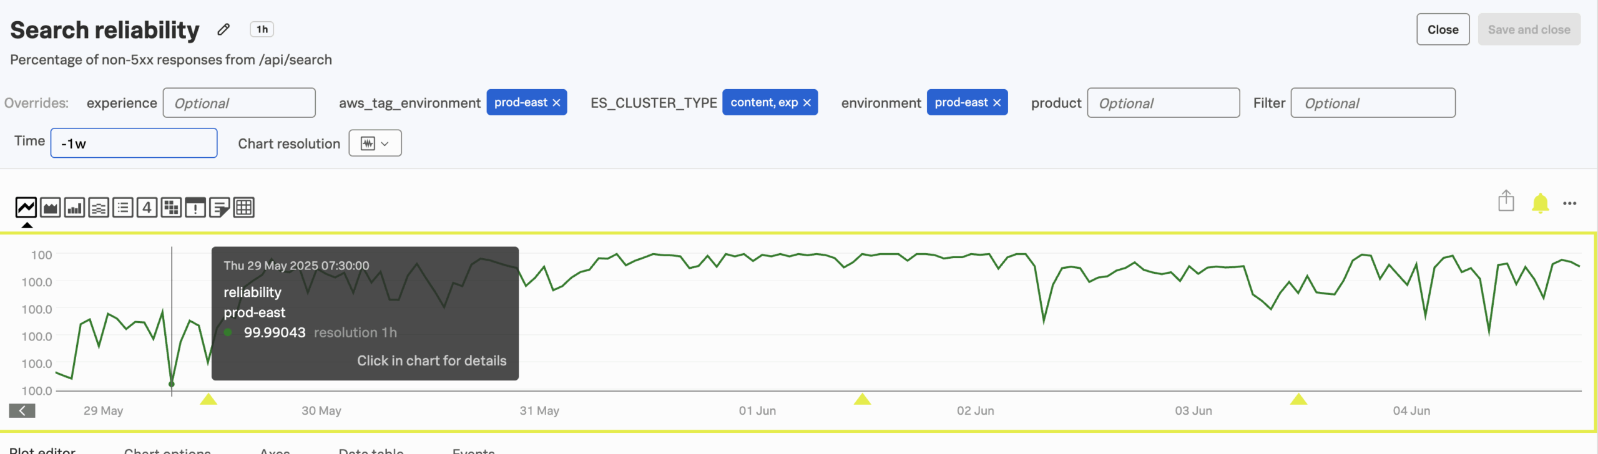Open the chart actions ellipsis menu
The height and width of the screenshot is (454, 1598).
(1570, 203)
